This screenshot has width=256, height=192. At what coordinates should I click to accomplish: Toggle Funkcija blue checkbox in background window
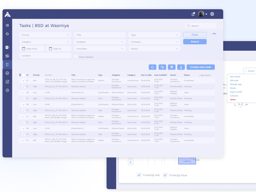click(165, 175)
